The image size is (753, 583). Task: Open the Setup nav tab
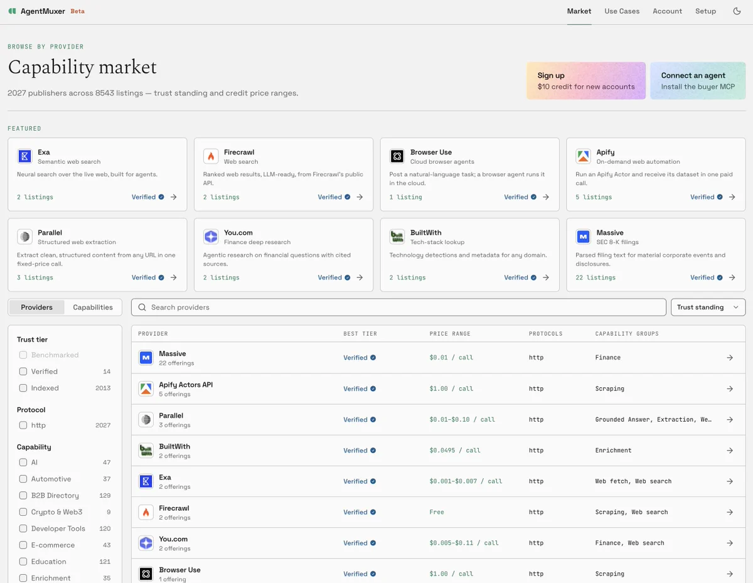(705, 11)
